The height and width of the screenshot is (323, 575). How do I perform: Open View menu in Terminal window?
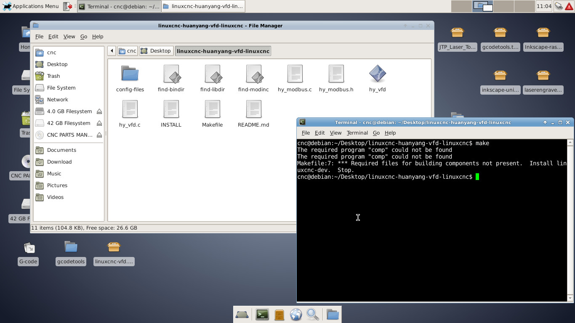click(335, 133)
